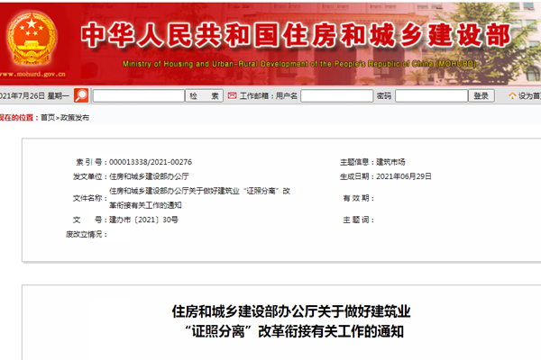Click the red envelope work-mail icon
Image resolution: width=541 pixels, height=360 pixels.
click(x=233, y=95)
